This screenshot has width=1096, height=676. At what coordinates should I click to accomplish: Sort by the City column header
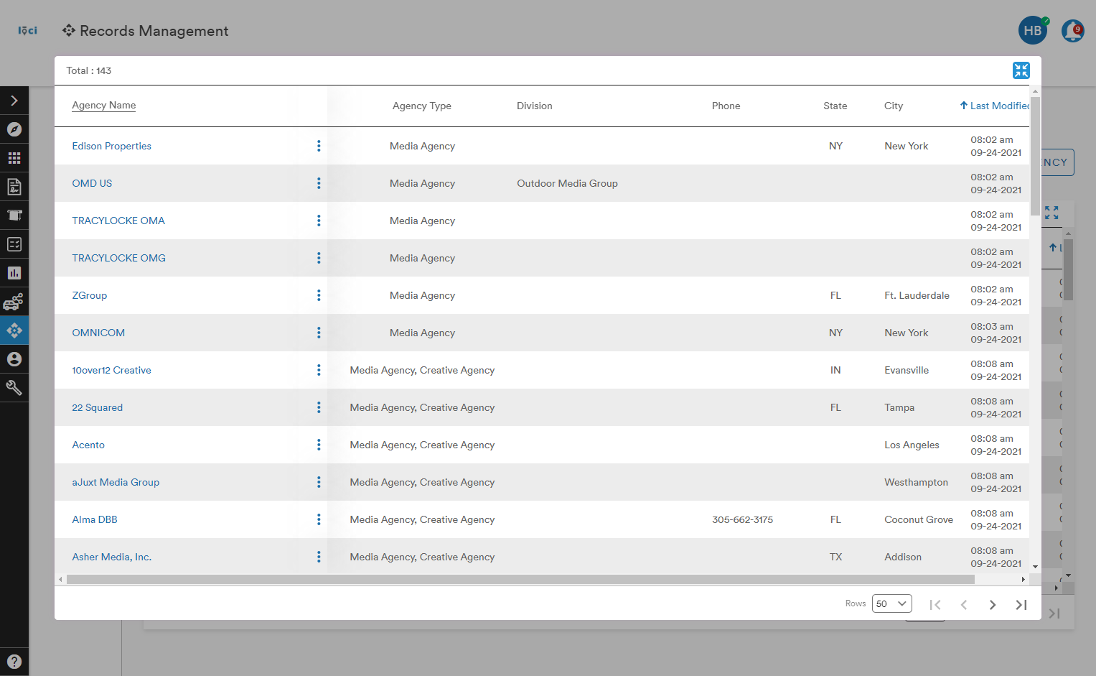(x=894, y=106)
